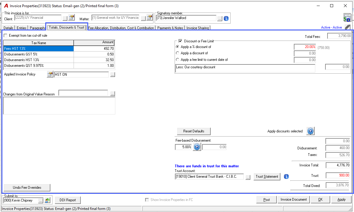
Task: Show signatory member info icon
Action: [x=226, y=18]
